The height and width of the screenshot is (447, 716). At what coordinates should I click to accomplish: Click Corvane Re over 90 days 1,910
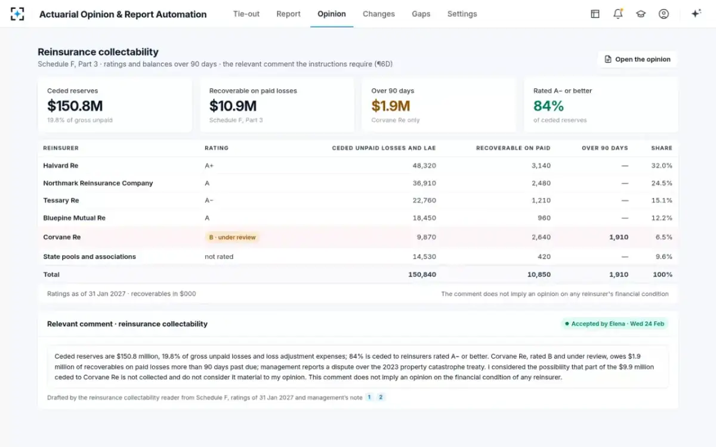pos(619,237)
